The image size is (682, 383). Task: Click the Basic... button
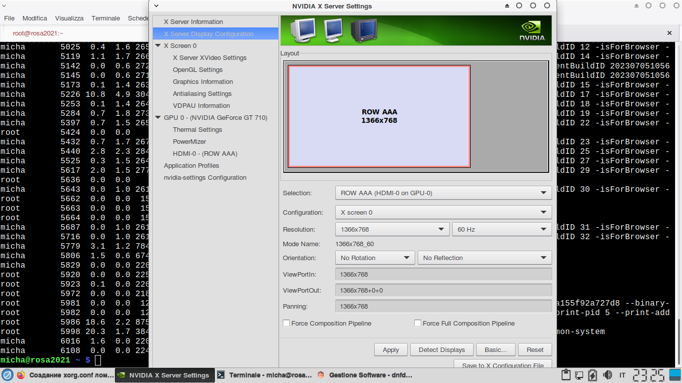pos(495,350)
